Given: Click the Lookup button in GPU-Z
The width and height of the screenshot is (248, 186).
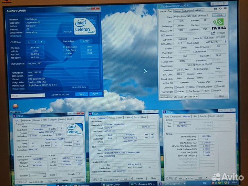Looking at the screenshot, I should click(x=219, y=15).
